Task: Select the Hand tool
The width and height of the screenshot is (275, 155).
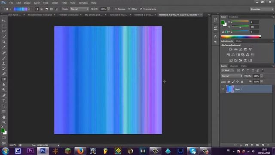Action: coord(4,117)
